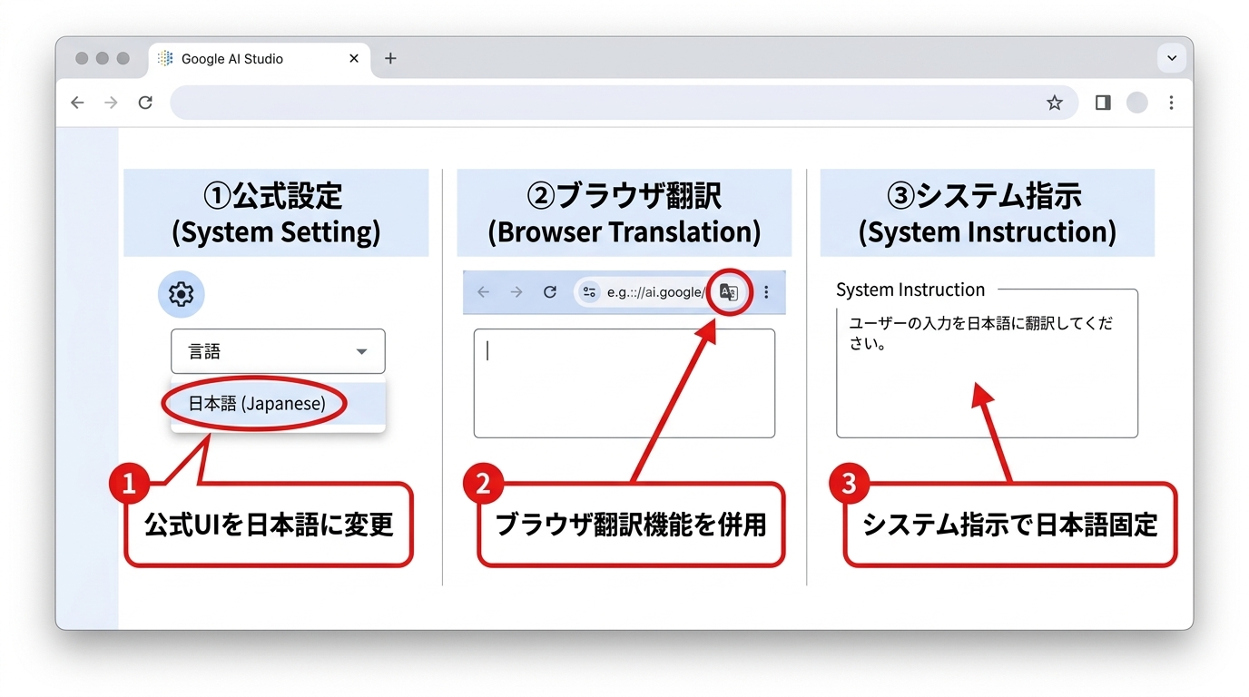Toggle the side panel icon near the profile avatar
This screenshot has height=697, width=1249.
point(1102,103)
